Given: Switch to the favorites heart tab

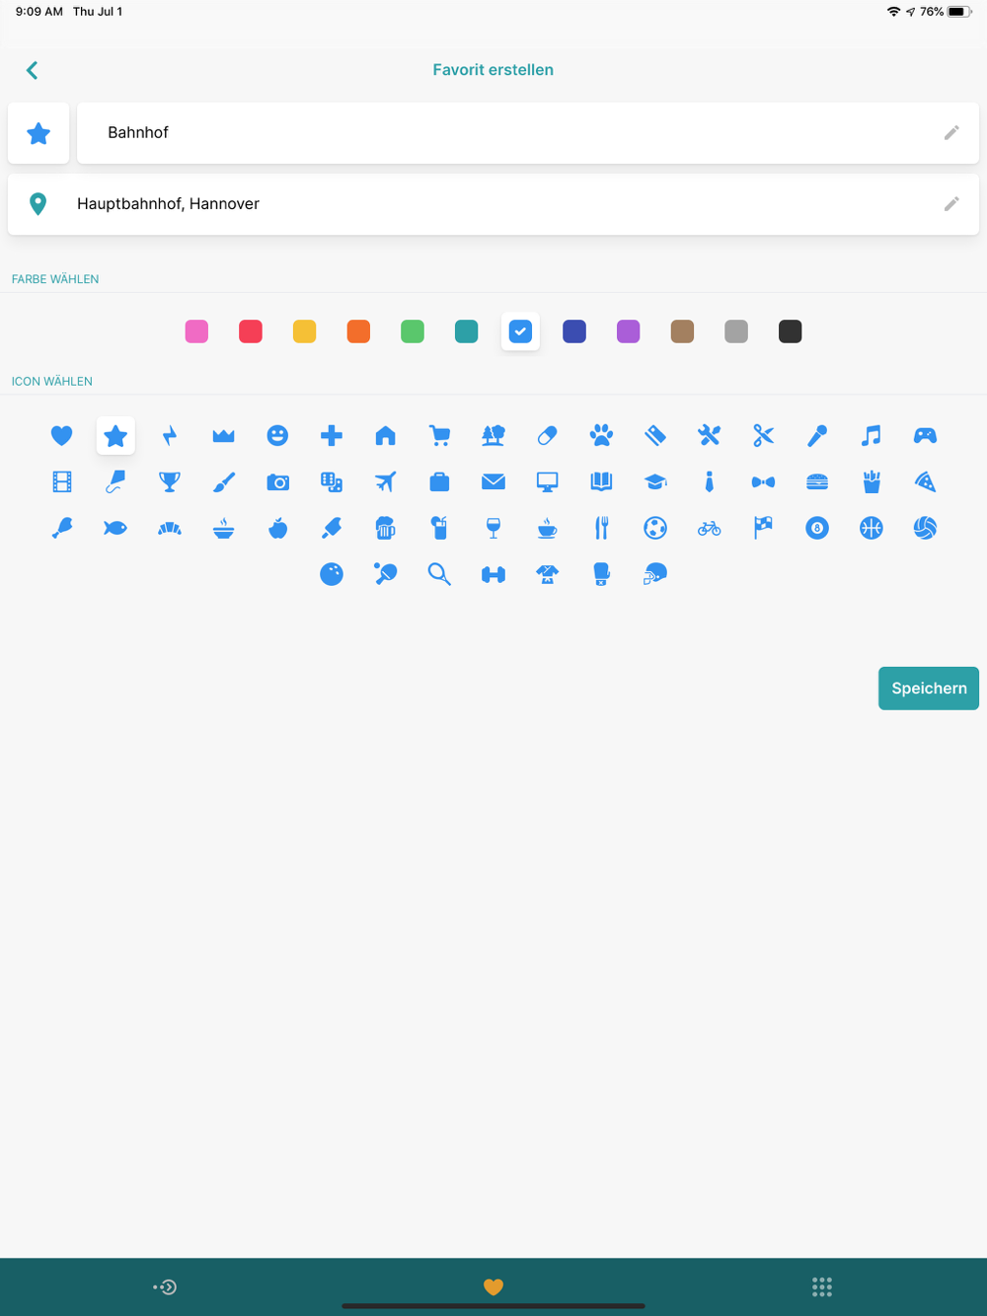Looking at the screenshot, I should tap(493, 1286).
